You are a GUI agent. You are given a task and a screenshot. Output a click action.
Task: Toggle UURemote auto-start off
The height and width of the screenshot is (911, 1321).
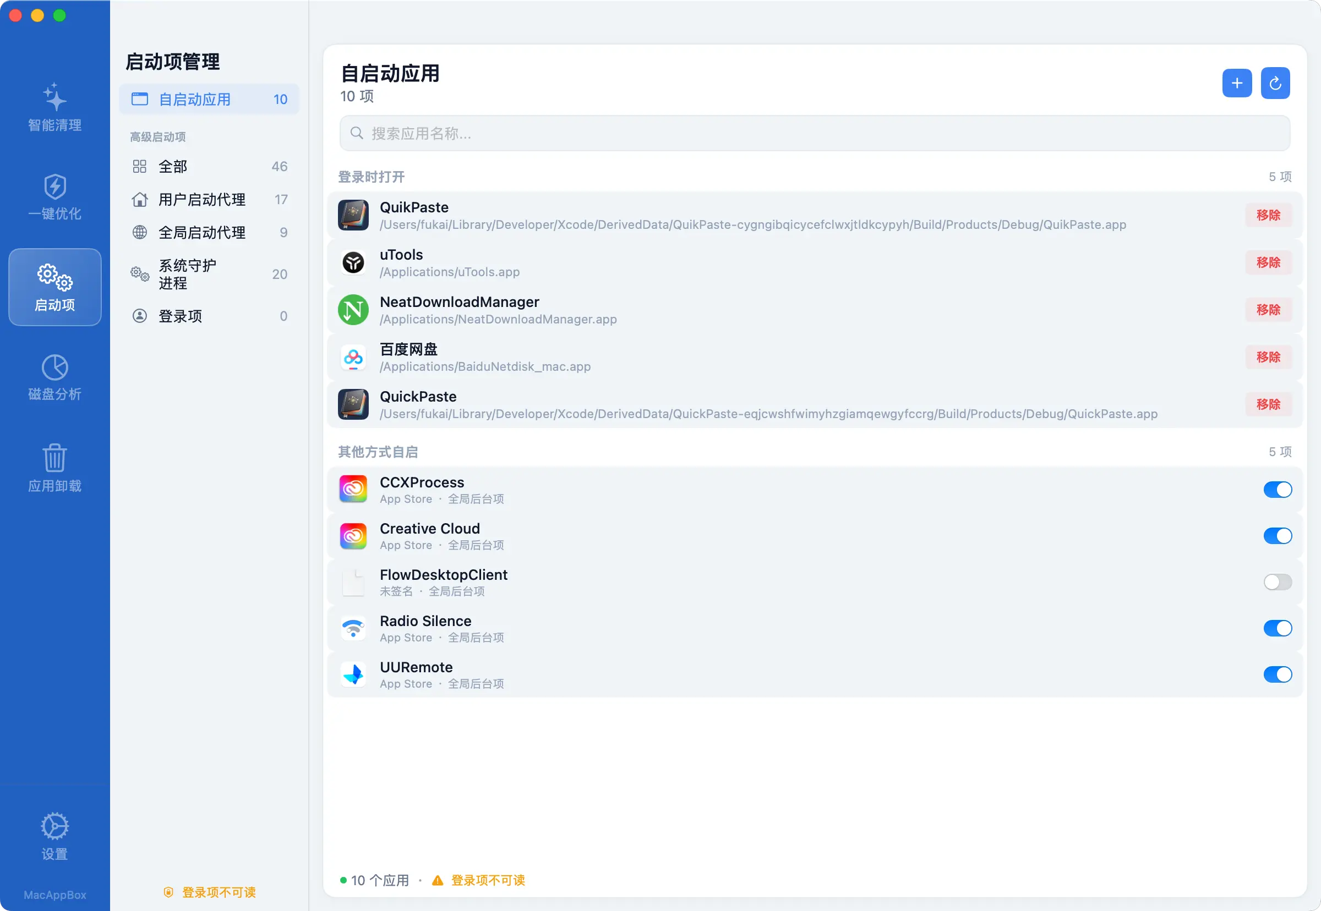tap(1277, 674)
